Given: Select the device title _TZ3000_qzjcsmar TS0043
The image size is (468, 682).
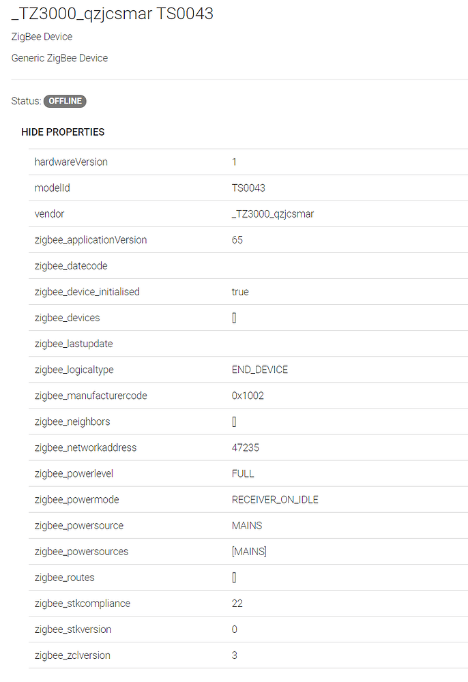Looking at the screenshot, I should pos(112,13).
